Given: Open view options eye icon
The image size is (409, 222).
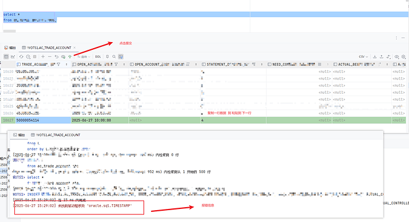Looking at the screenshot, I should (397, 56).
